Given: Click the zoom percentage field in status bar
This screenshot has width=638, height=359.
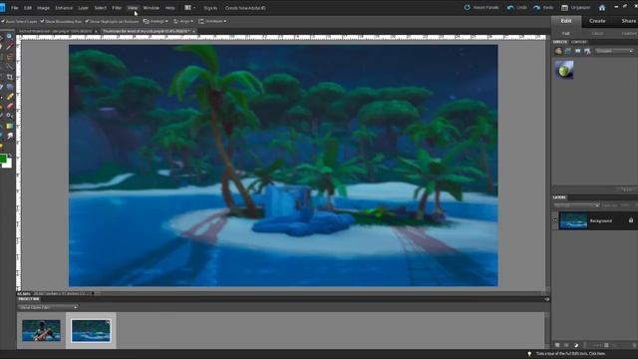Looking at the screenshot, I should (x=24, y=293).
